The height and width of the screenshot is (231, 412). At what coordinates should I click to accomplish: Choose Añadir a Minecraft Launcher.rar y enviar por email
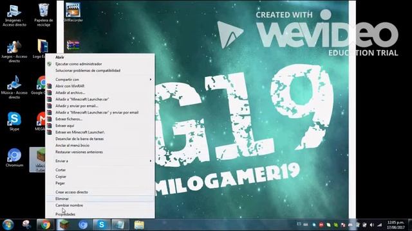pyautogui.click(x=100, y=112)
